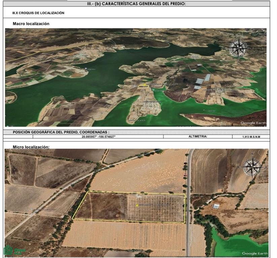The width and height of the screenshot is (277, 258).
Task: Click the vertical paved road in micro map
Action: pyautogui.click(x=189, y=203)
